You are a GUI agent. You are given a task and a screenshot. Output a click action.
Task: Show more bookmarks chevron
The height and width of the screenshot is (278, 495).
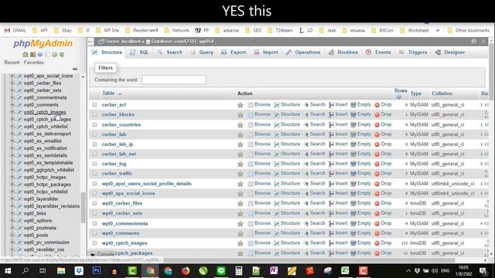(438, 31)
